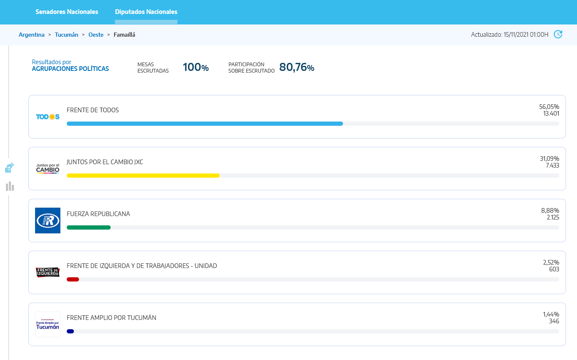This screenshot has height=360, width=577.
Task: Open the Oeste breadcrumb link
Action: 96,35
